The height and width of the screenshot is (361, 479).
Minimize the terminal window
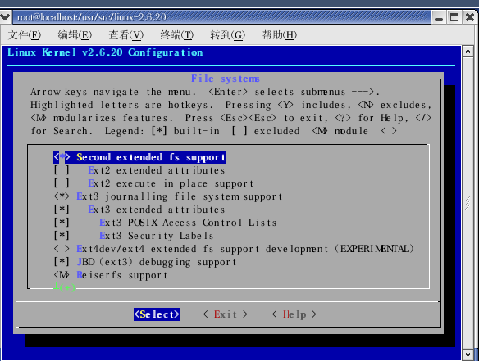(439, 17)
